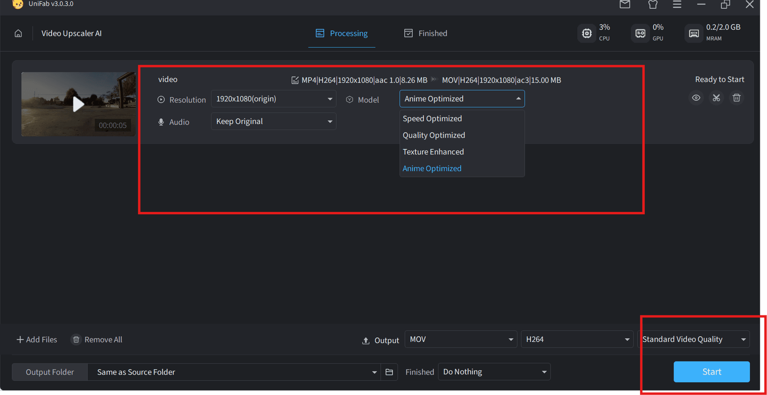Toggle the preview eye icon
The height and width of the screenshot is (395, 767).
[x=696, y=98]
